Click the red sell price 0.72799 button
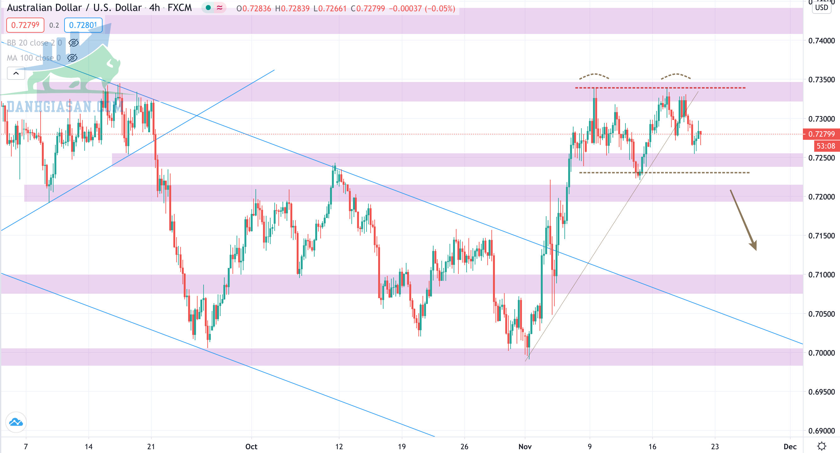840x453 pixels. pyautogui.click(x=25, y=25)
